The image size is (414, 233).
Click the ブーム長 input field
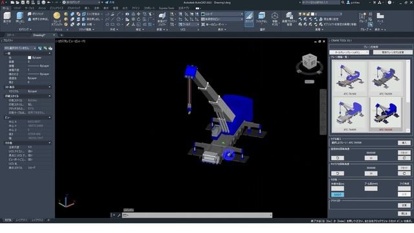pos(371,188)
